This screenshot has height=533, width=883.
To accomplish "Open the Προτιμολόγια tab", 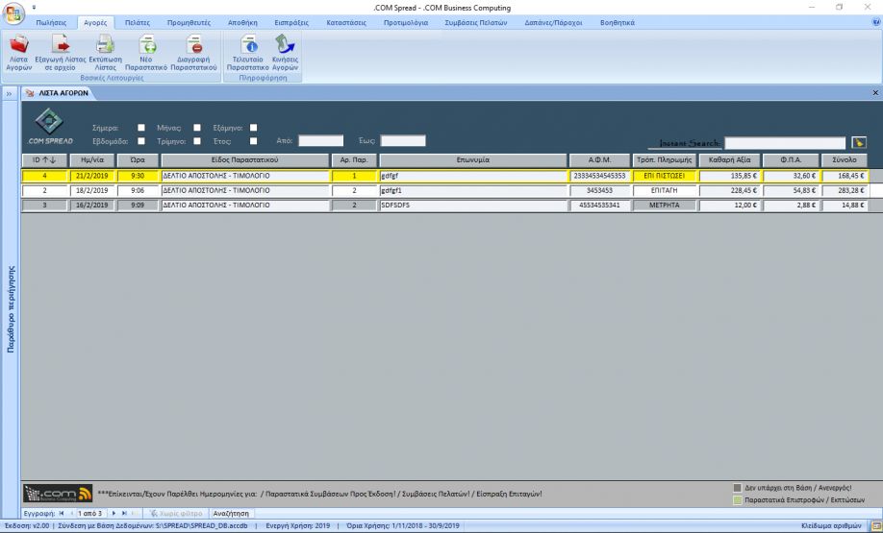I will (406, 22).
